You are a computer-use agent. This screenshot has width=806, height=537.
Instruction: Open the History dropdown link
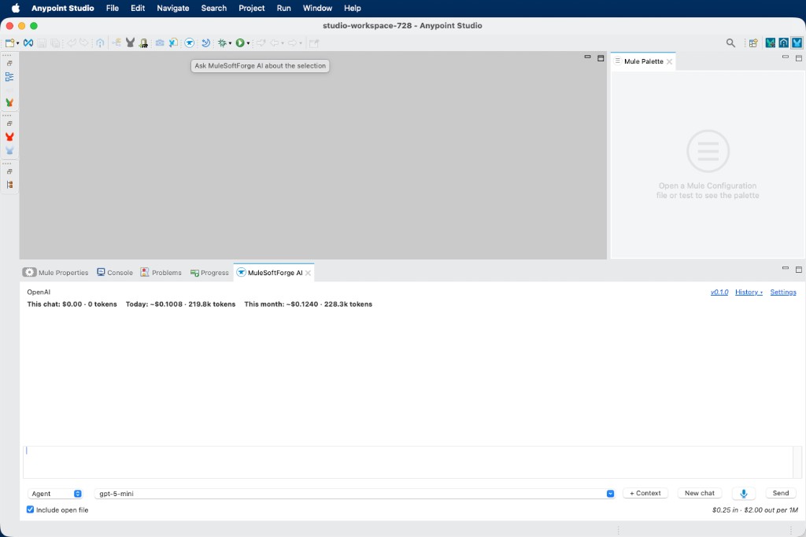(749, 292)
